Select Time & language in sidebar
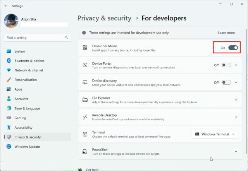This screenshot has height=171, width=248. 27,109
